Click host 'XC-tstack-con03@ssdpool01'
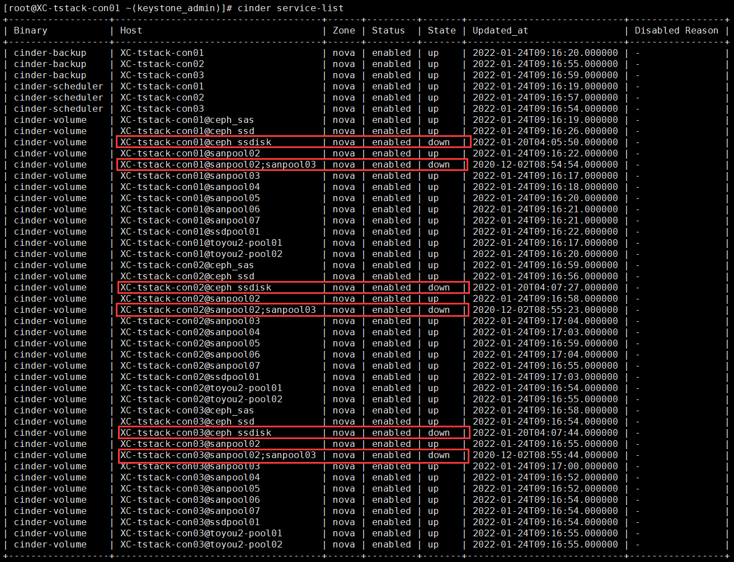This screenshot has height=562, width=734. tap(190, 522)
